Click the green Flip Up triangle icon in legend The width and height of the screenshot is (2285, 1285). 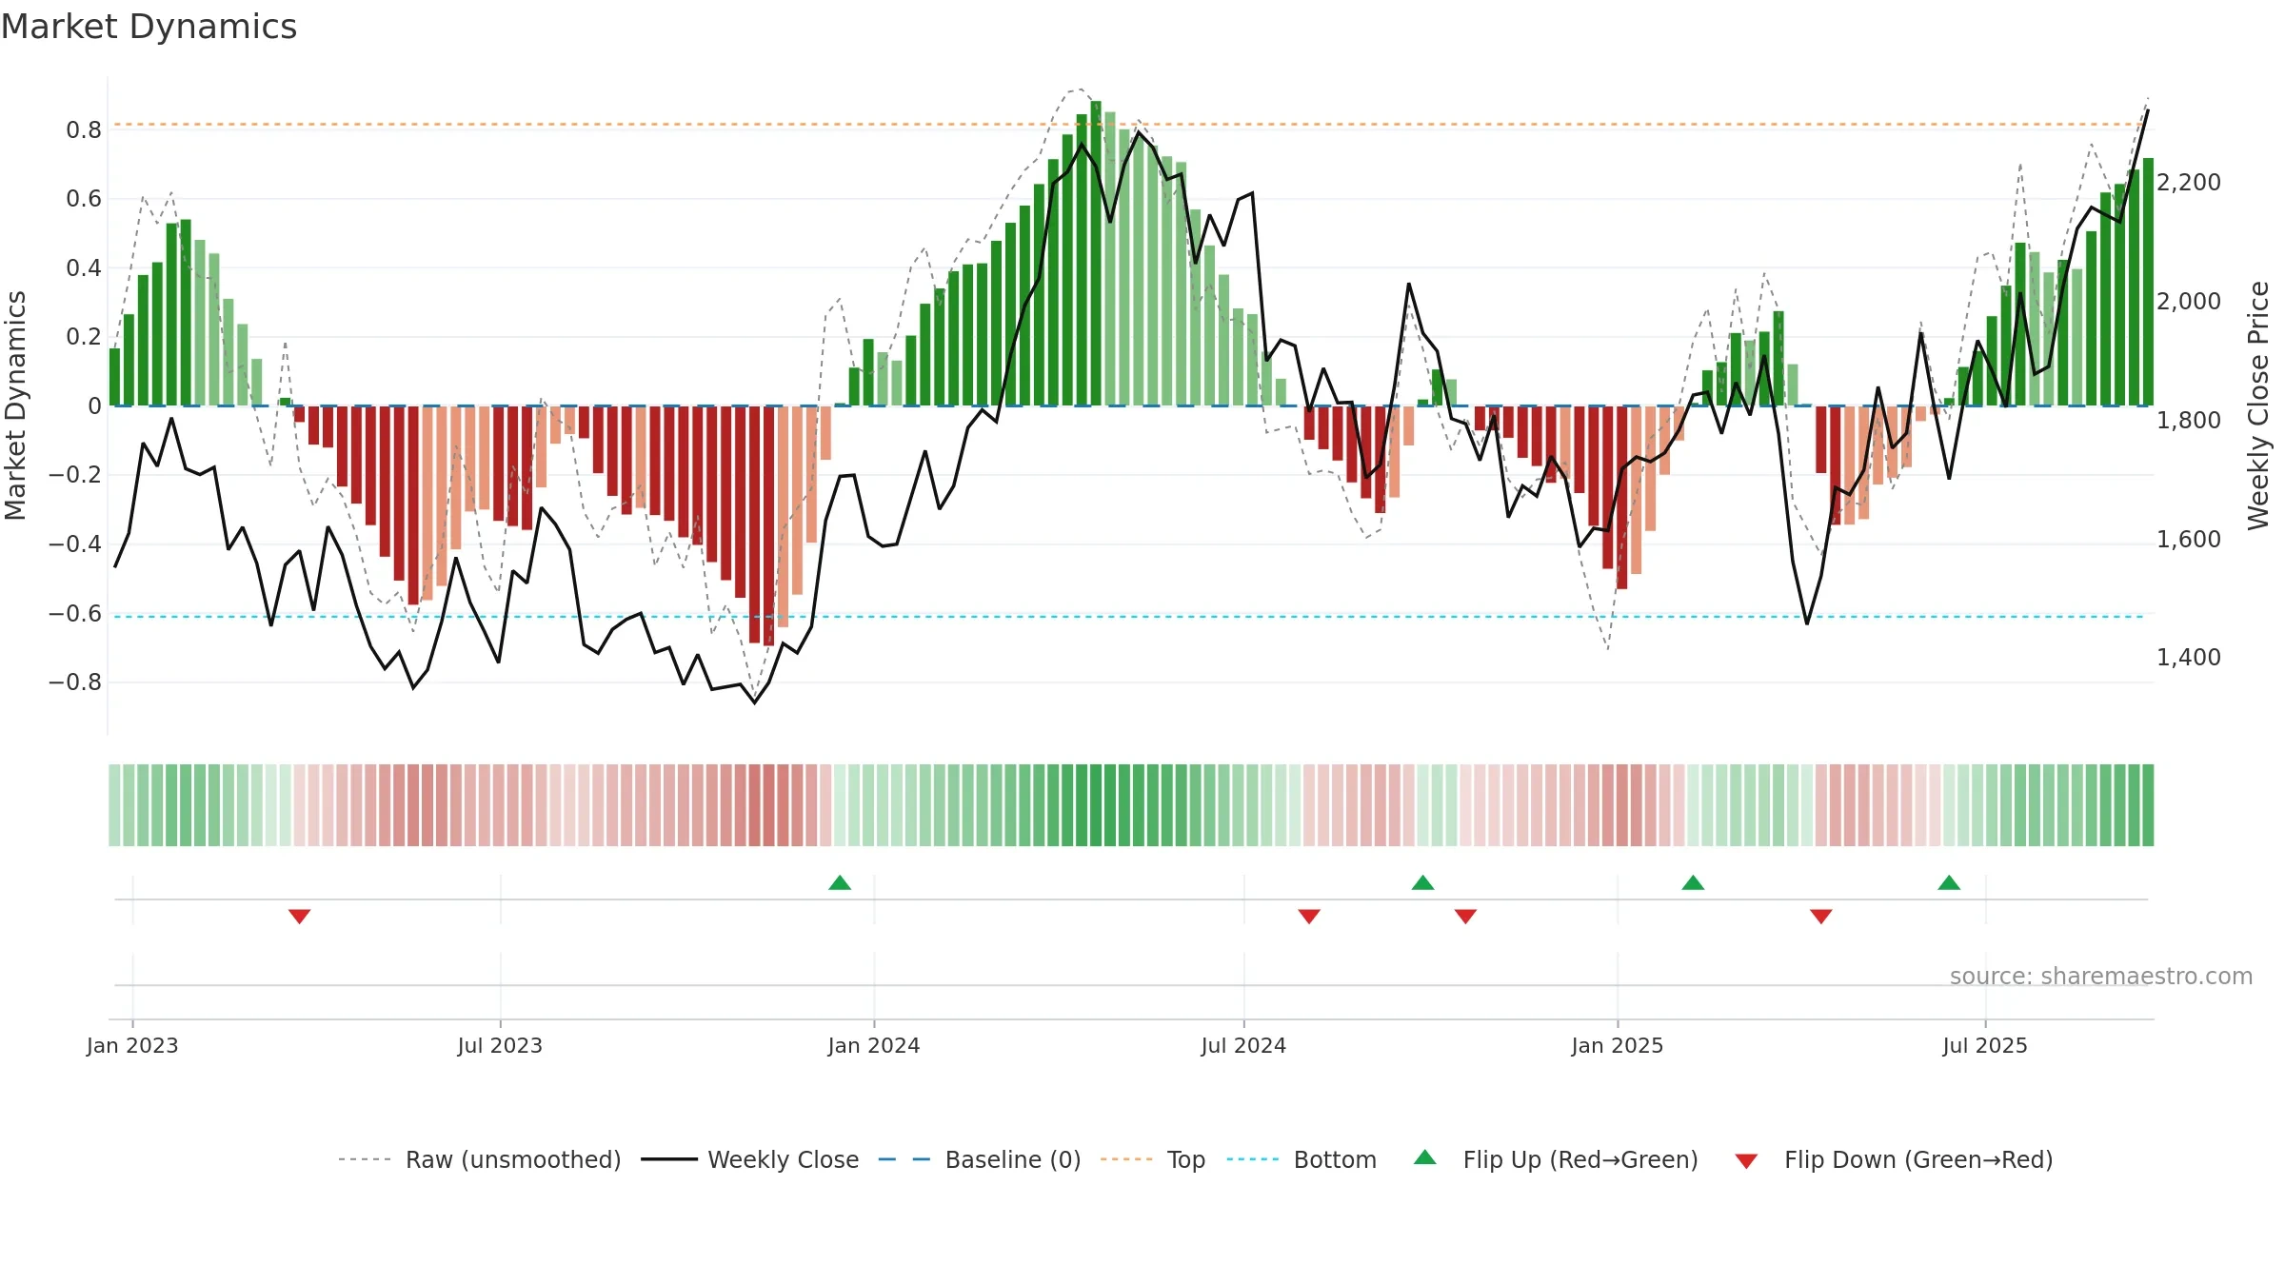pyautogui.click(x=1425, y=1157)
